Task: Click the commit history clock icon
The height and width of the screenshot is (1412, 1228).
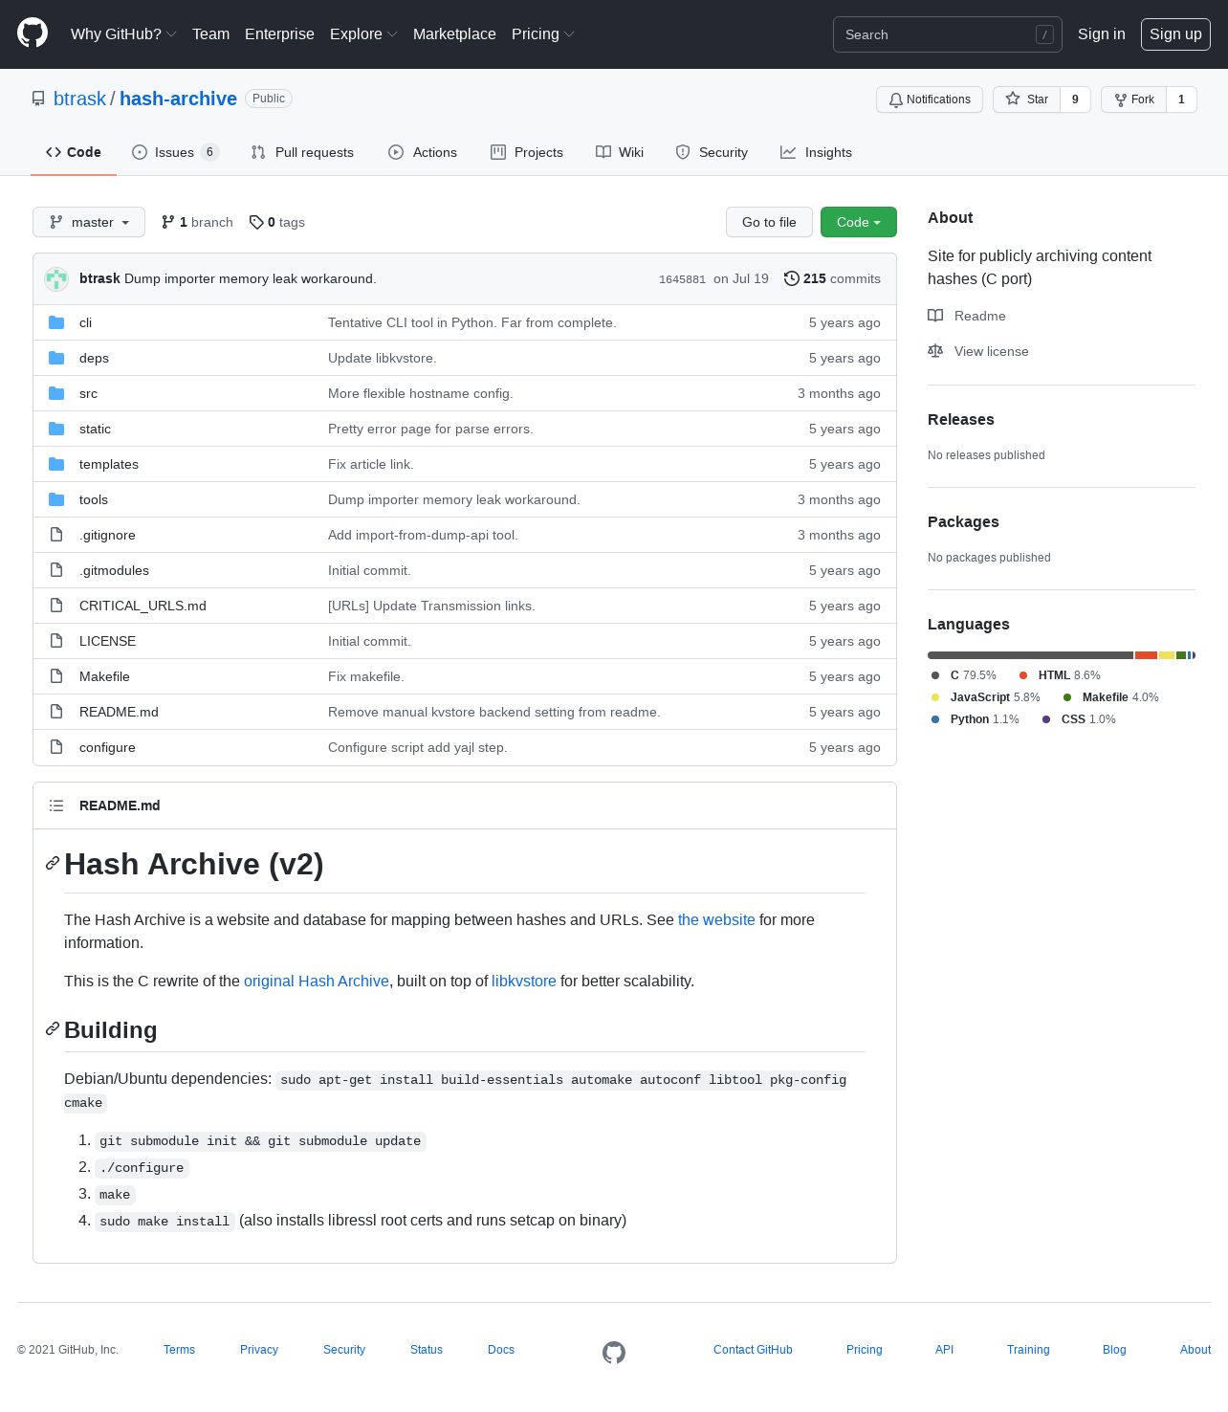Action: 791,278
